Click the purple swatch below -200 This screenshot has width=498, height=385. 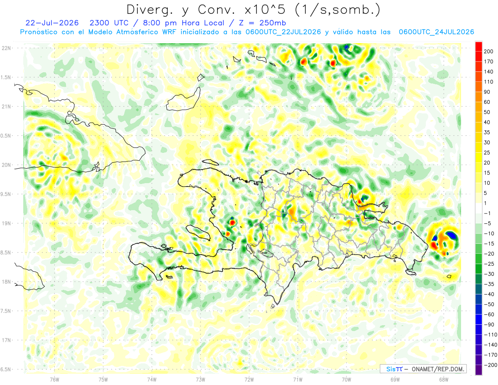click(x=478, y=370)
